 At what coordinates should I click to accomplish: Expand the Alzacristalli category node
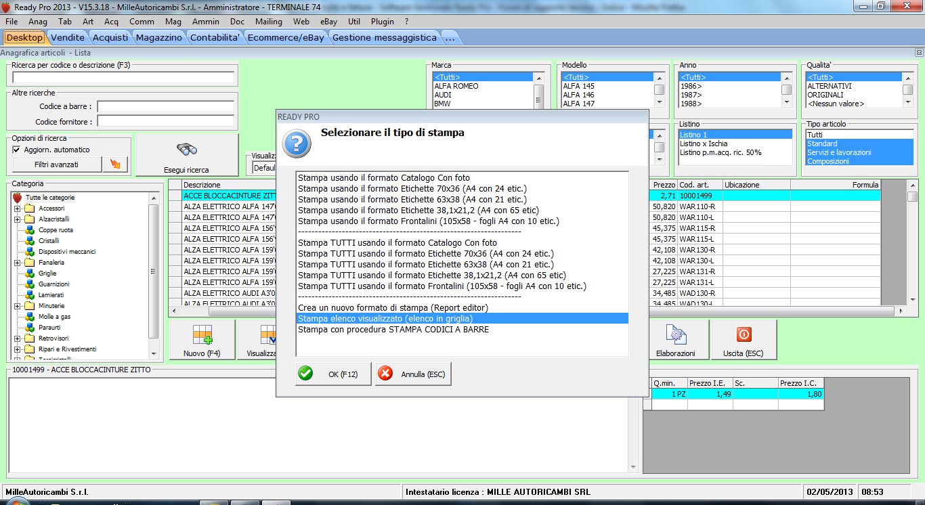point(18,219)
